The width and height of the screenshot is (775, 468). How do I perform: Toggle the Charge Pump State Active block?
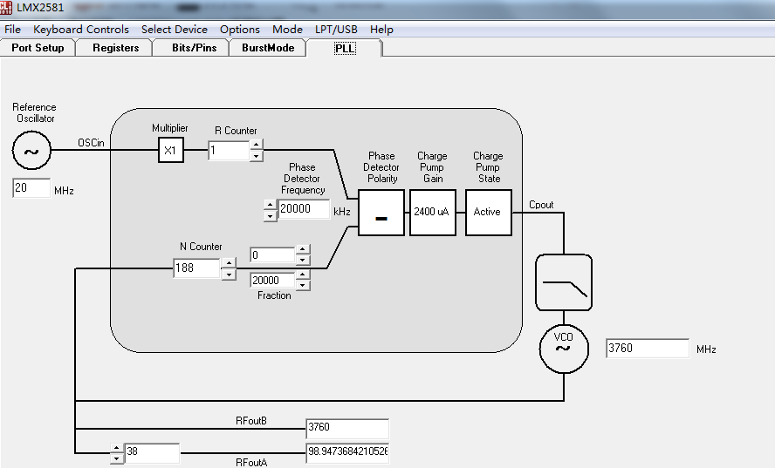[x=489, y=213]
